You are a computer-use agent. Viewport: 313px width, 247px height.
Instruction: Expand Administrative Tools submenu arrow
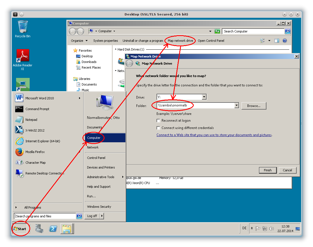(123, 177)
